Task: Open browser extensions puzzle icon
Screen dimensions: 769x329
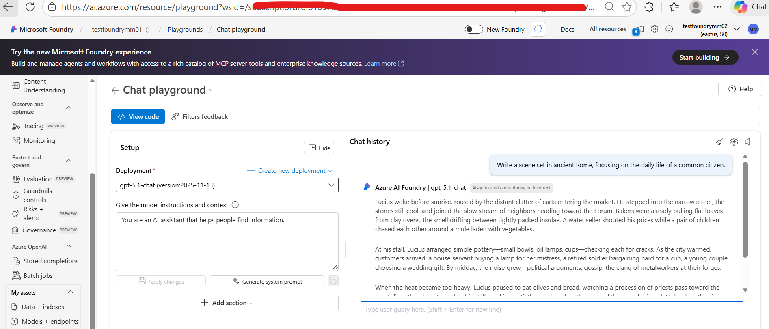Action: (649, 7)
